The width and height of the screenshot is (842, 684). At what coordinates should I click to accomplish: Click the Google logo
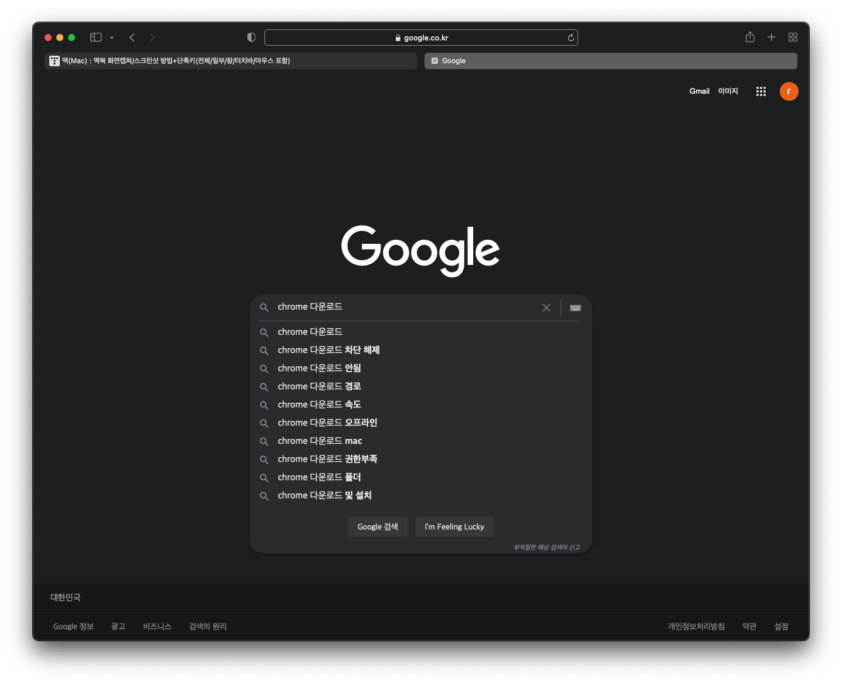pos(420,250)
